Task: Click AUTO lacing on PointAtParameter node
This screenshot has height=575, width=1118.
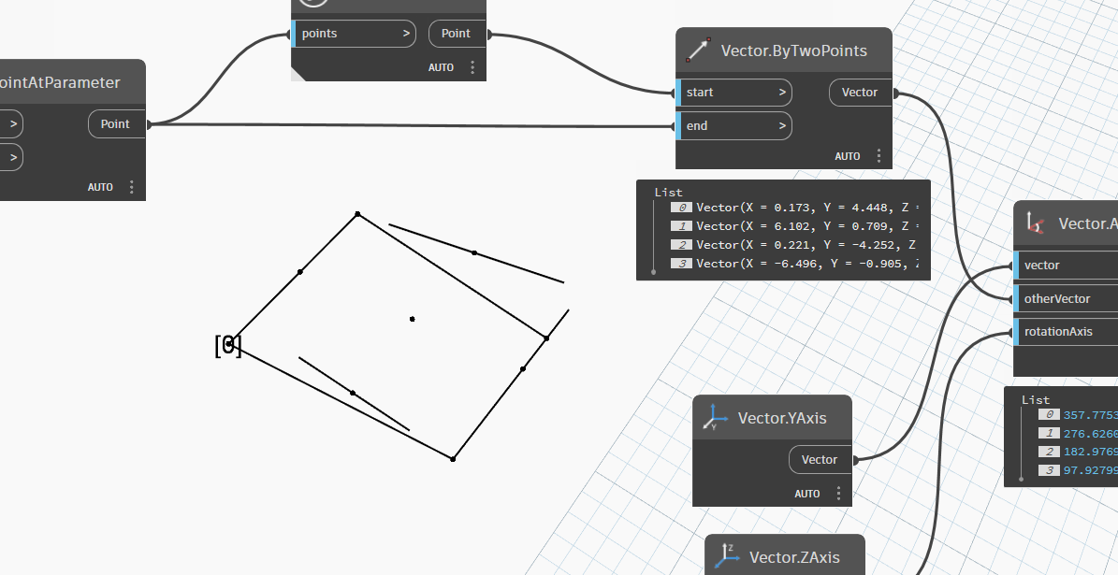Action: (100, 187)
